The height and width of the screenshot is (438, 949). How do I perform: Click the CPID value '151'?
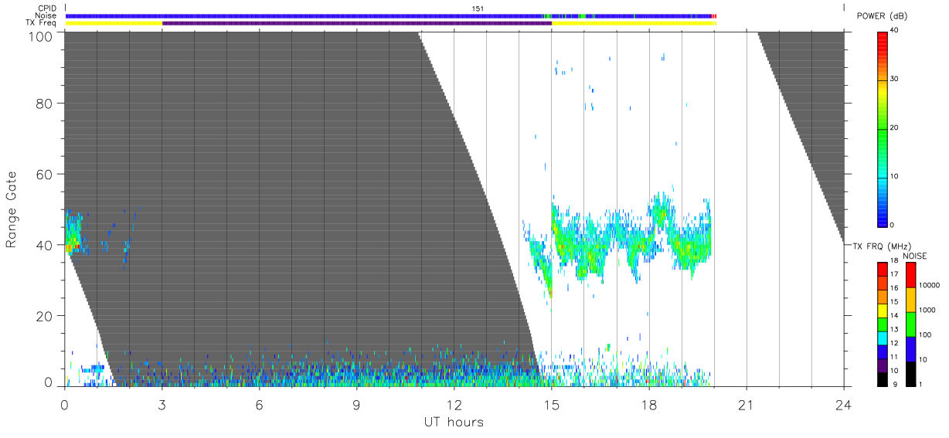[478, 8]
